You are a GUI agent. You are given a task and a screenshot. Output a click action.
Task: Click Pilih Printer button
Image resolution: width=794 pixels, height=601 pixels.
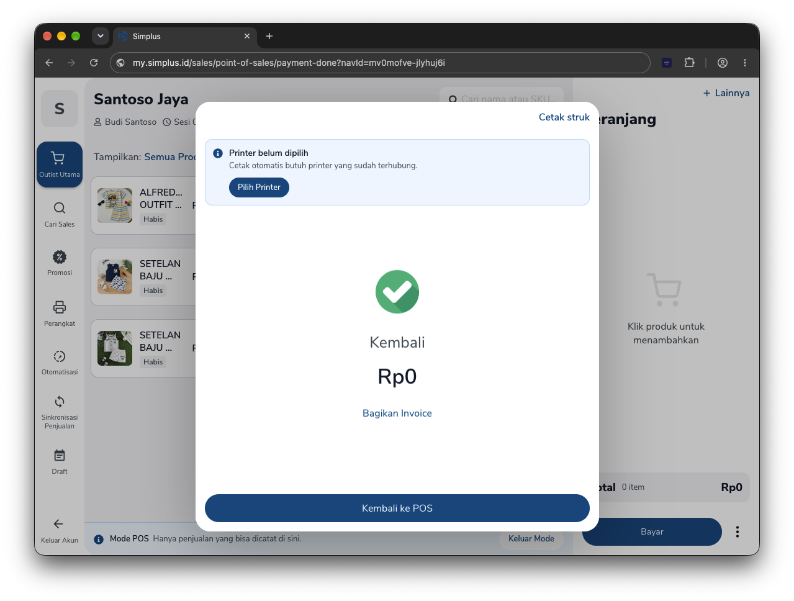coord(259,188)
